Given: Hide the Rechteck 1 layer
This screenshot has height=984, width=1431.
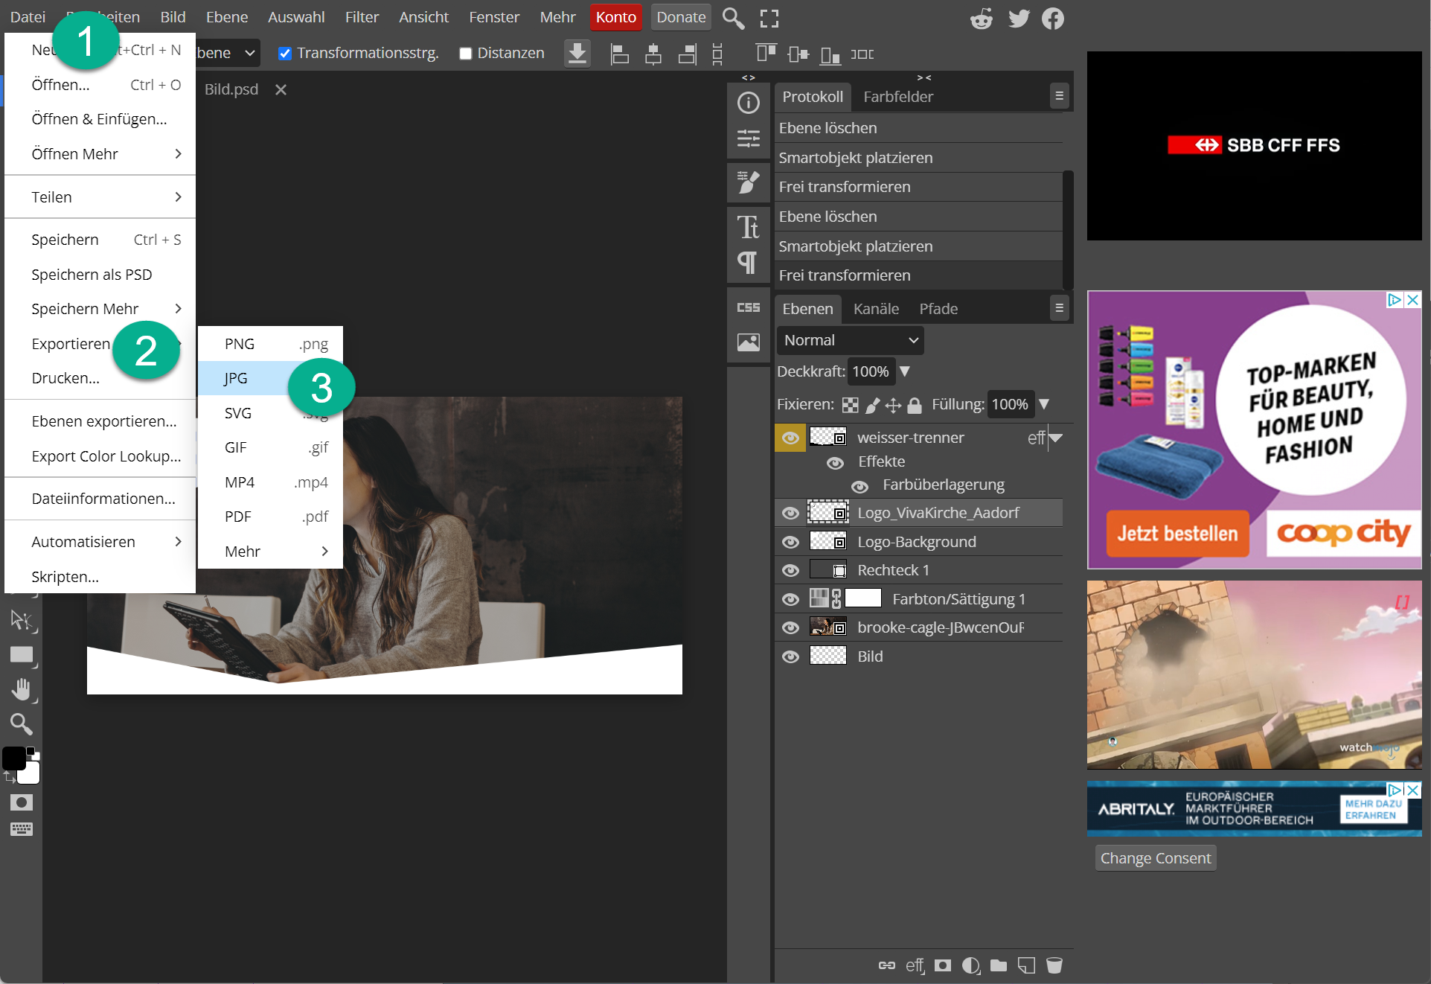Looking at the screenshot, I should coord(790,570).
